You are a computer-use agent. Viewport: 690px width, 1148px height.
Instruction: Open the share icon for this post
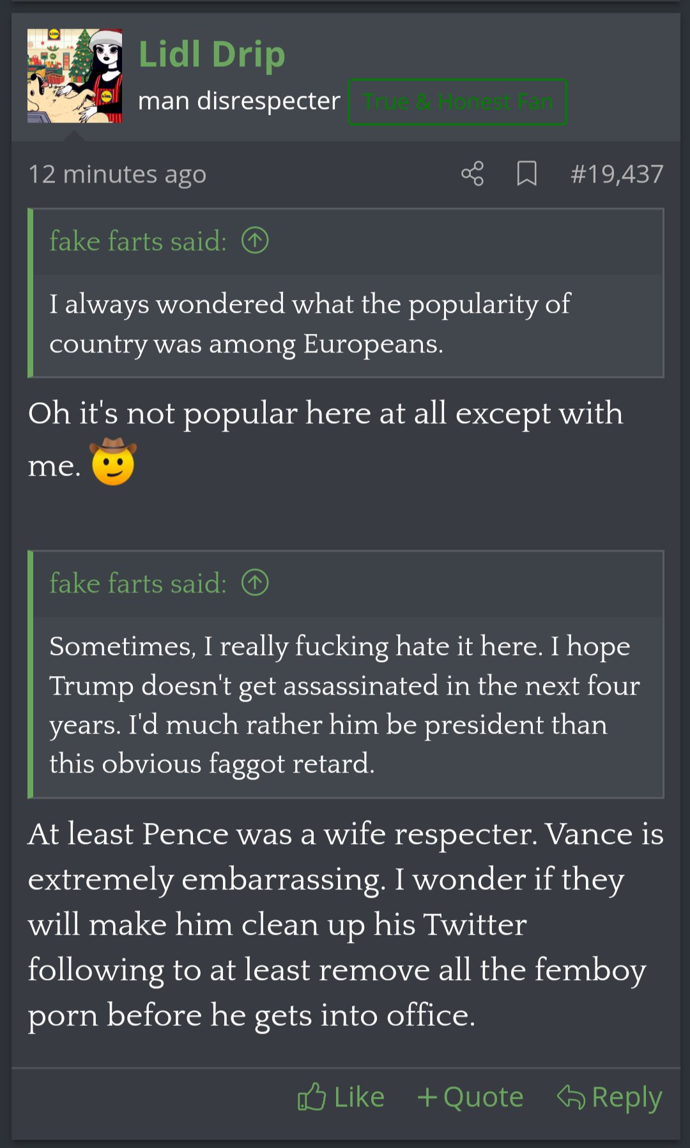[472, 174]
